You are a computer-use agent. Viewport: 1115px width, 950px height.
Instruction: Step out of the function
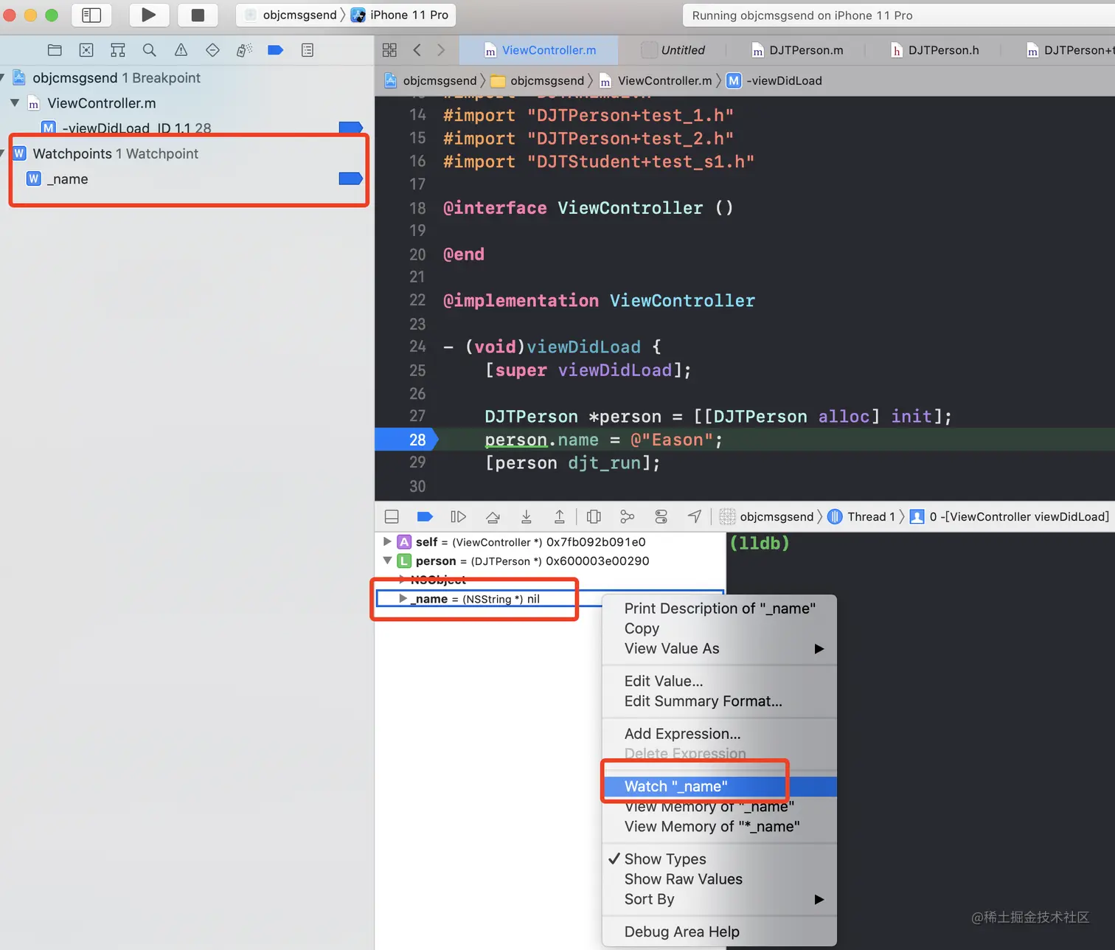click(560, 516)
